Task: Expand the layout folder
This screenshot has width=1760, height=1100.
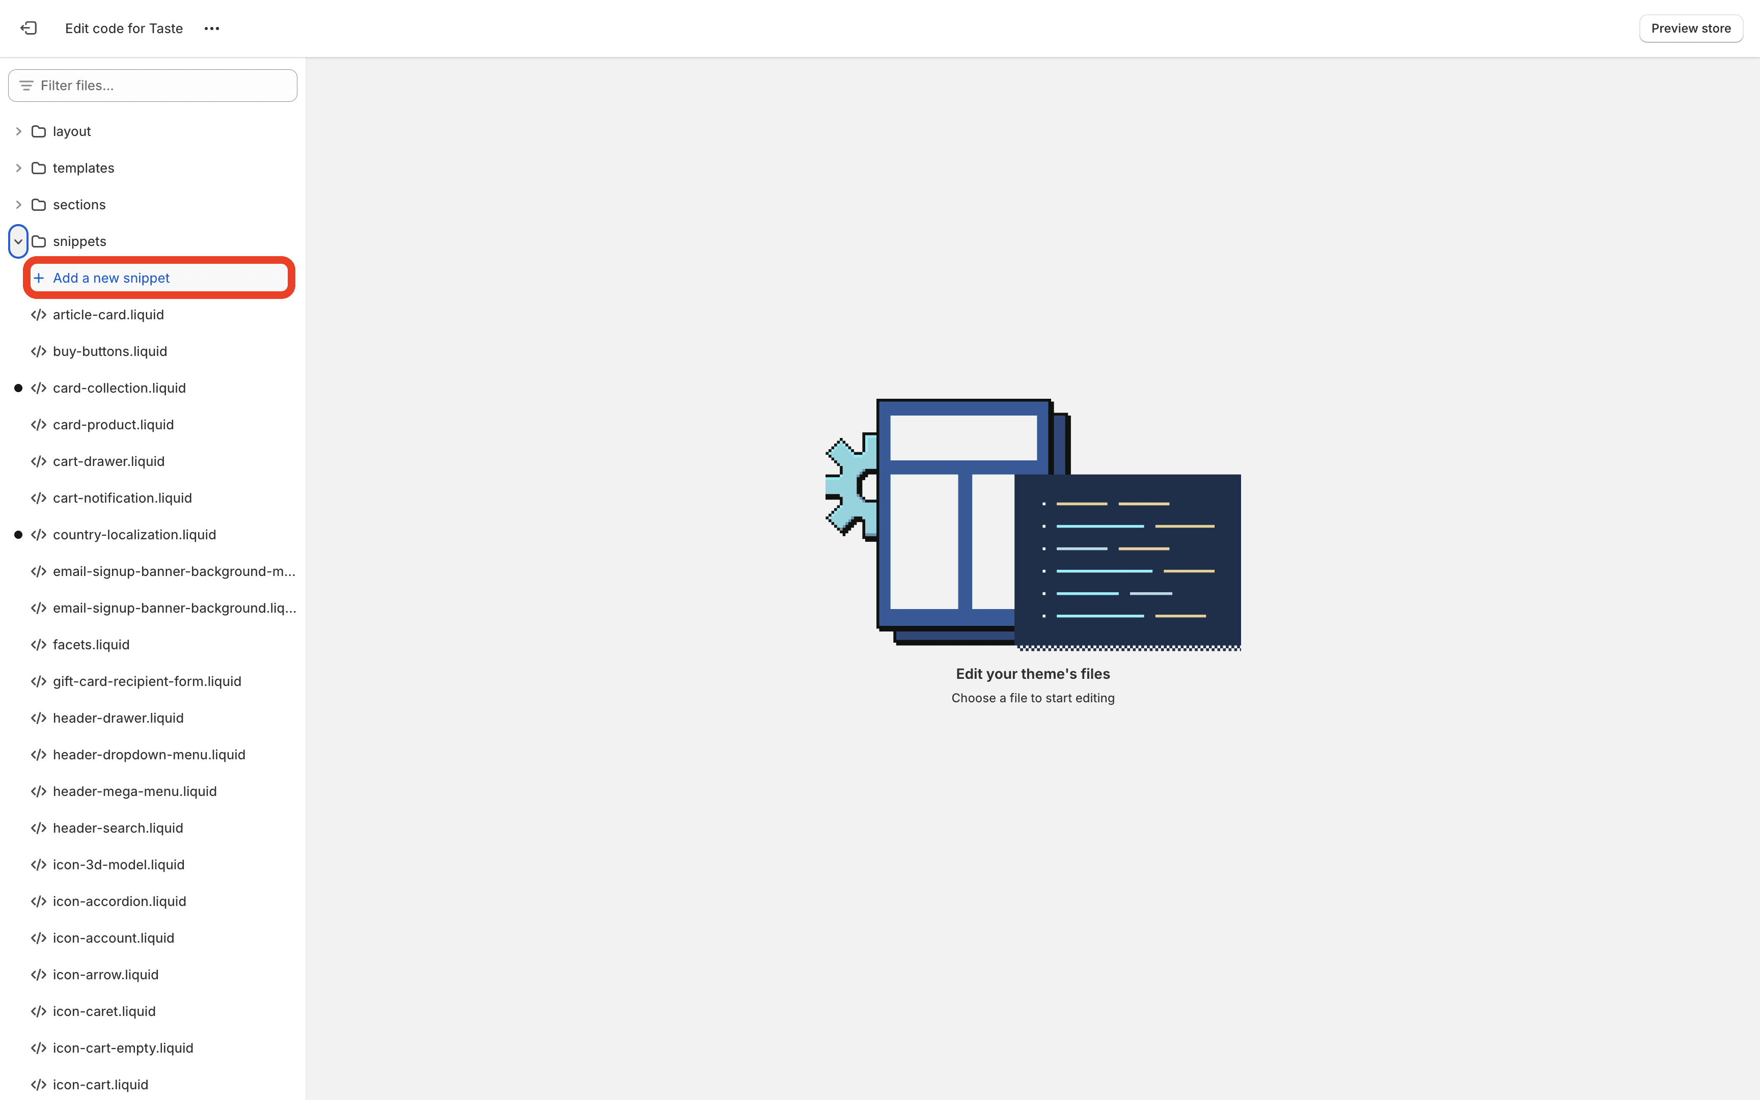Action: [19, 130]
